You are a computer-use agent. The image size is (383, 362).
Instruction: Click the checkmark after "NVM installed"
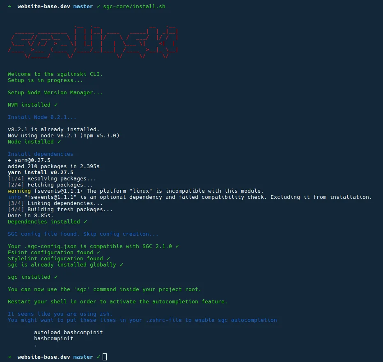point(56,105)
